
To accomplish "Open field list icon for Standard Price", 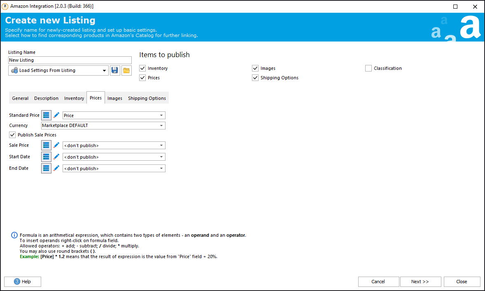I will (46, 115).
